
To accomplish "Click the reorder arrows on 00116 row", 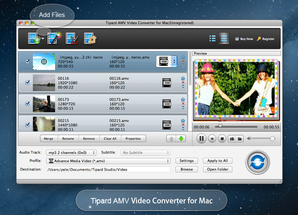I will [183, 87].
